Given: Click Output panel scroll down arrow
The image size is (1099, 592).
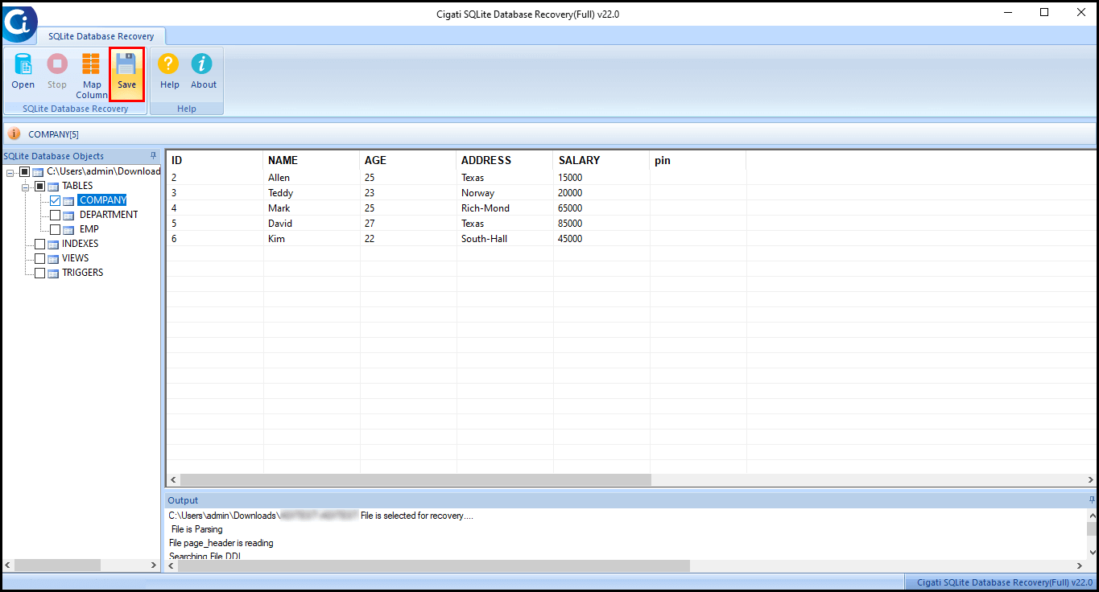Looking at the screenshot, I should click(x=1092, y=552).
